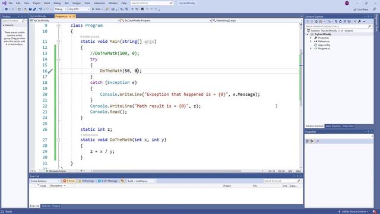
Task: Click the Undo toolbar icon
Action: tap(40, 10)
